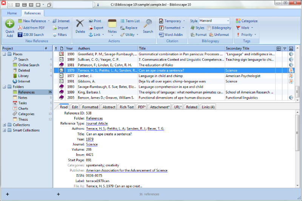Click the priority exclamation column header
The width and height of the screenshot is (302, 201).
[56, 48]
